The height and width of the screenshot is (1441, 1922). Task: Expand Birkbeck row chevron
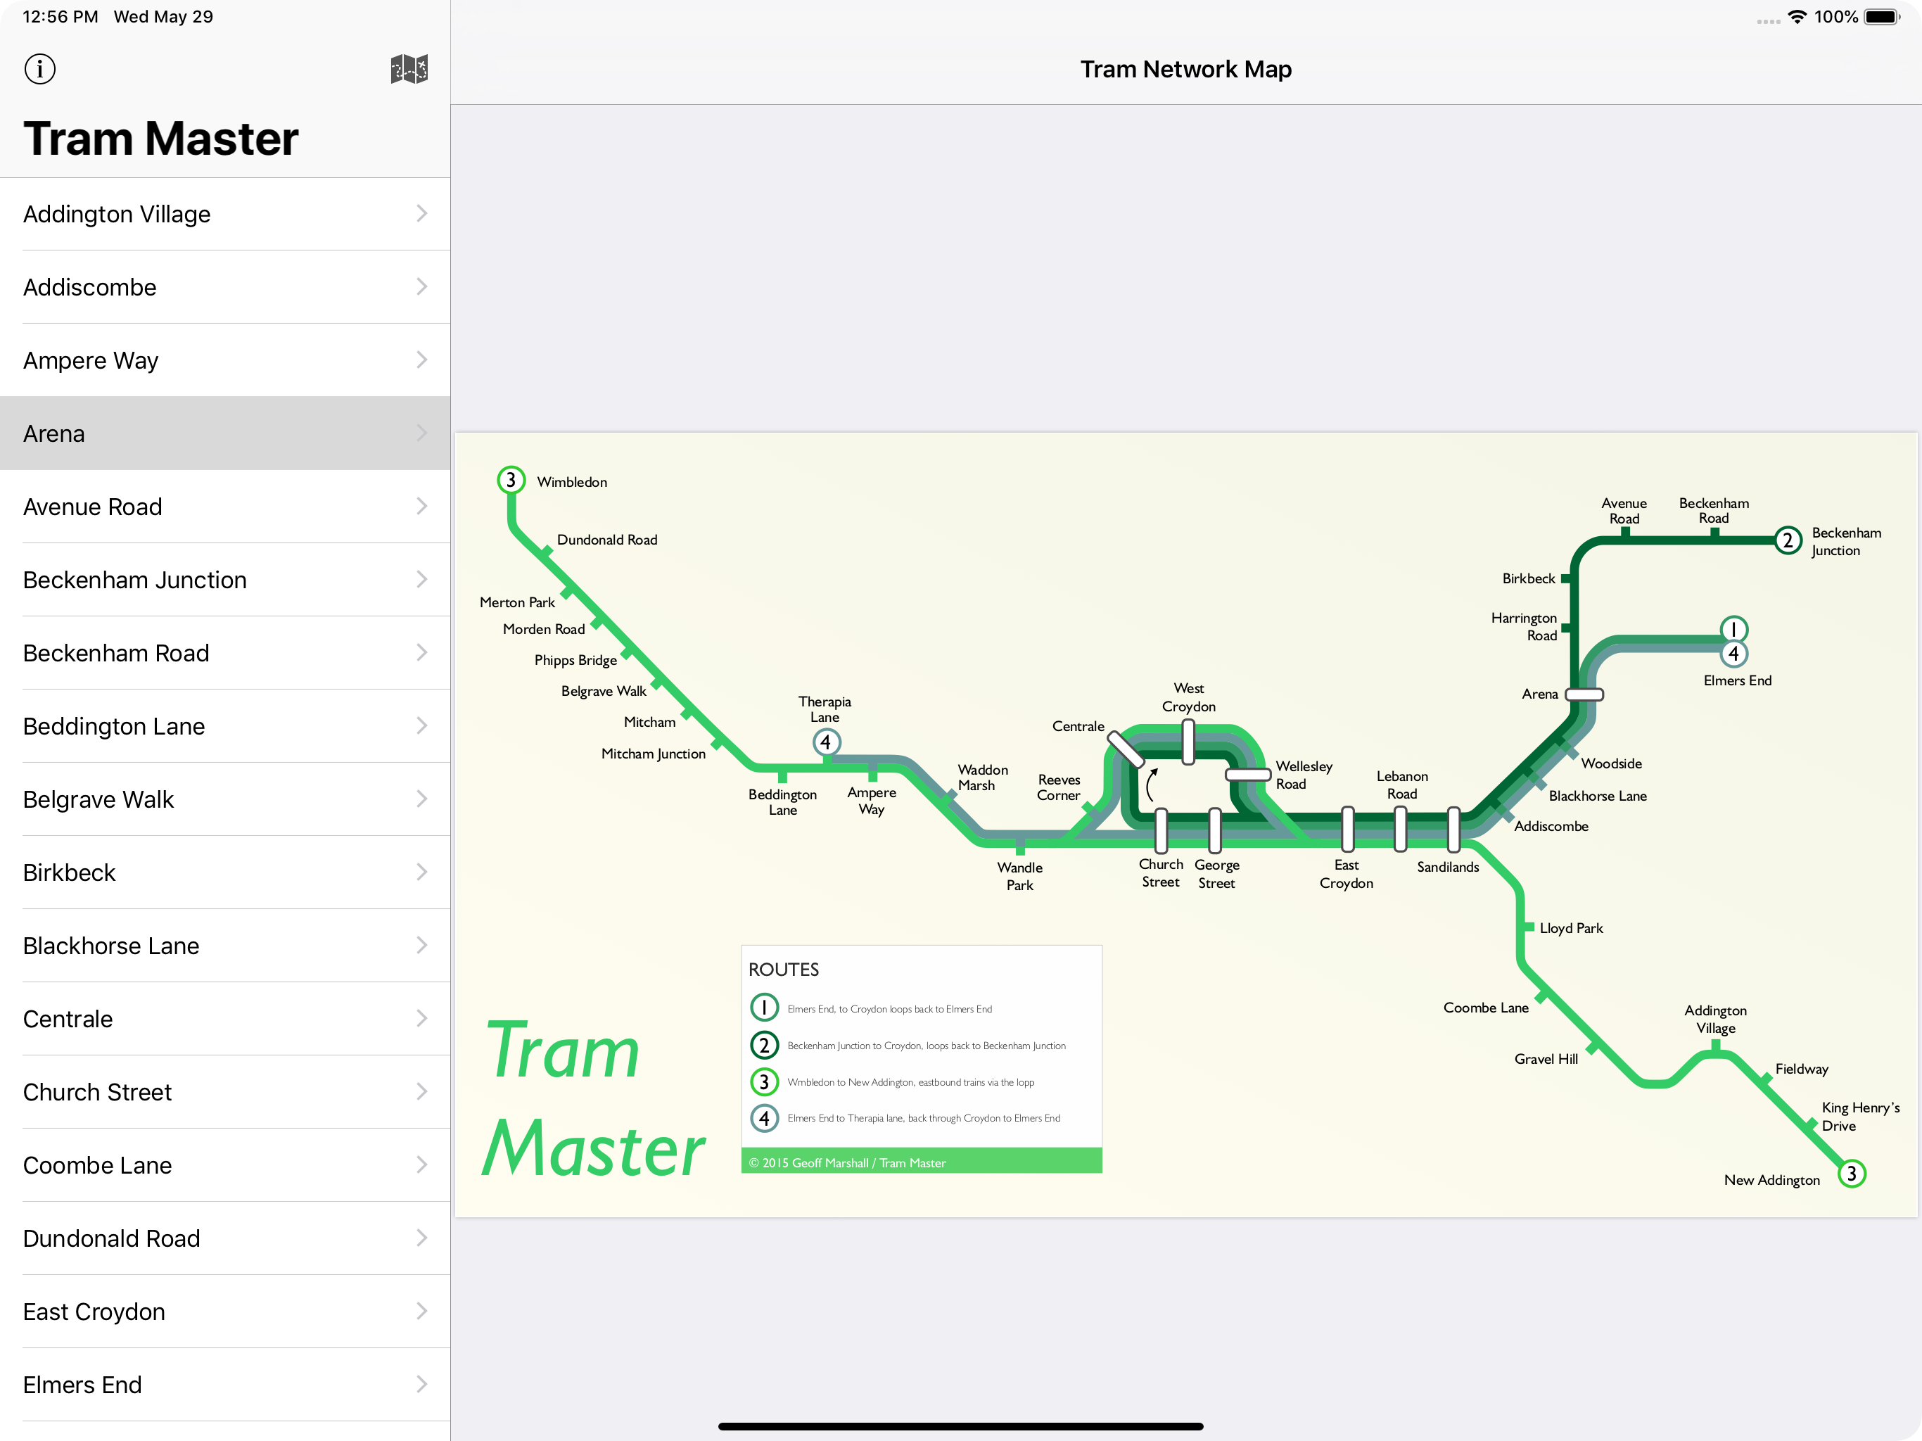[x=421, y=872]
